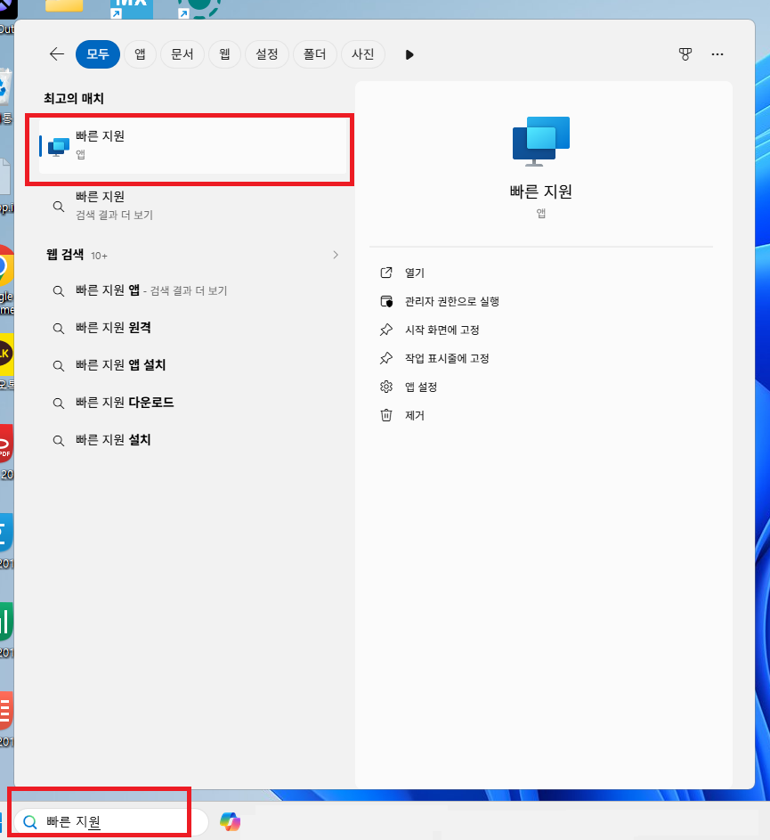
Task: Search web for 빠른 지원 앱
Action: click(x=193, y=290)
